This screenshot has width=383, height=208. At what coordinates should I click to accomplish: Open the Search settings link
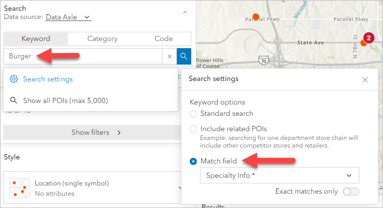point(48,79)
